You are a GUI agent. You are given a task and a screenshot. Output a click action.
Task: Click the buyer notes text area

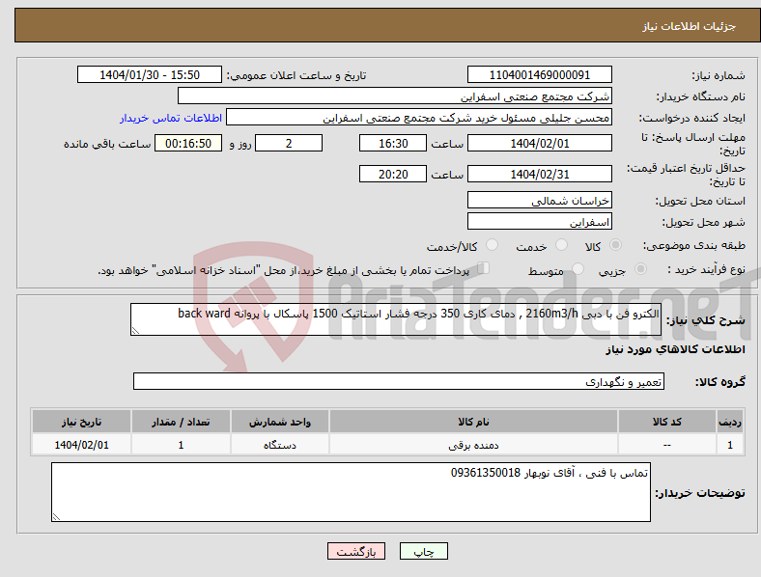(x=351, y=492)
